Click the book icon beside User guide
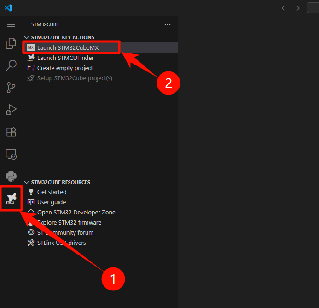Image resolution: width=319 pixels, height=308 pixels. [31, 202]
